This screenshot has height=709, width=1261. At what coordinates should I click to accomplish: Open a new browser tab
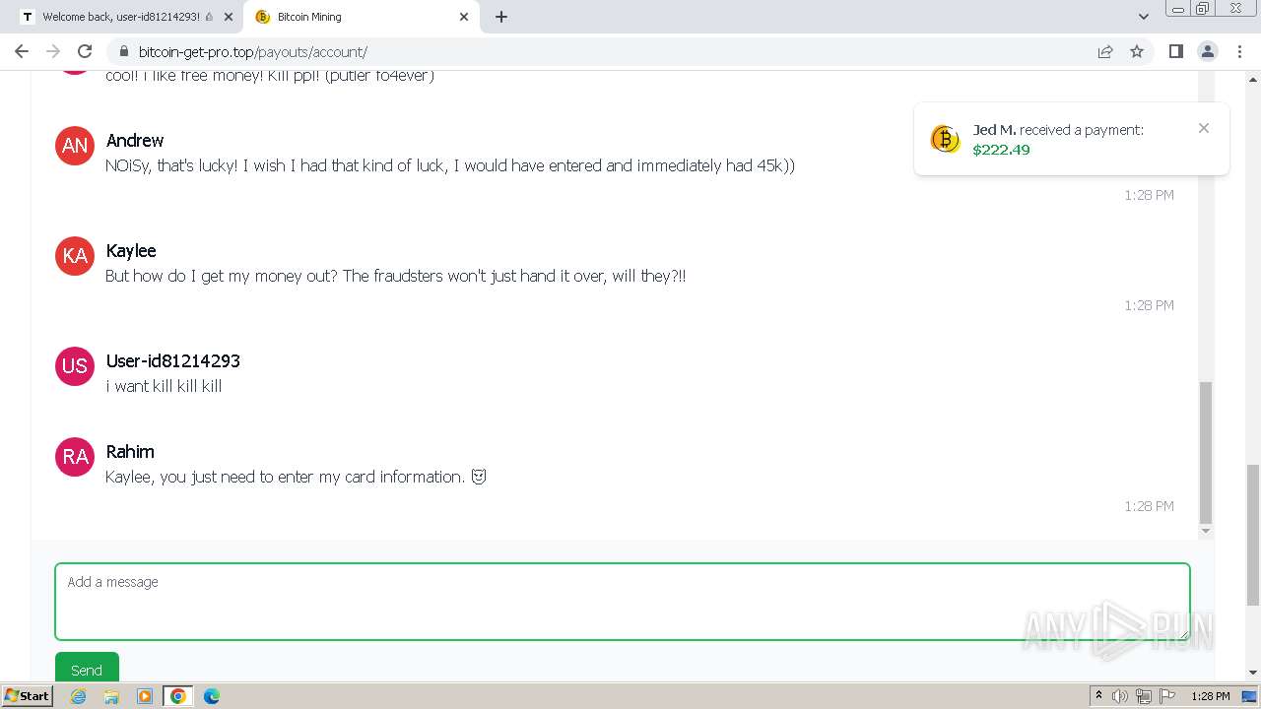(501, 17)
